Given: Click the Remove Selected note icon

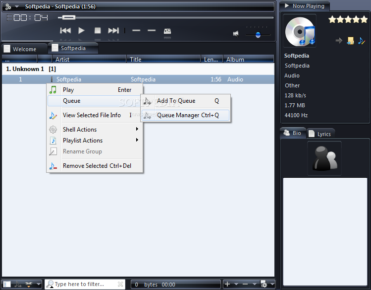Looking at the screenshot, I should click(x=53, y=166).
